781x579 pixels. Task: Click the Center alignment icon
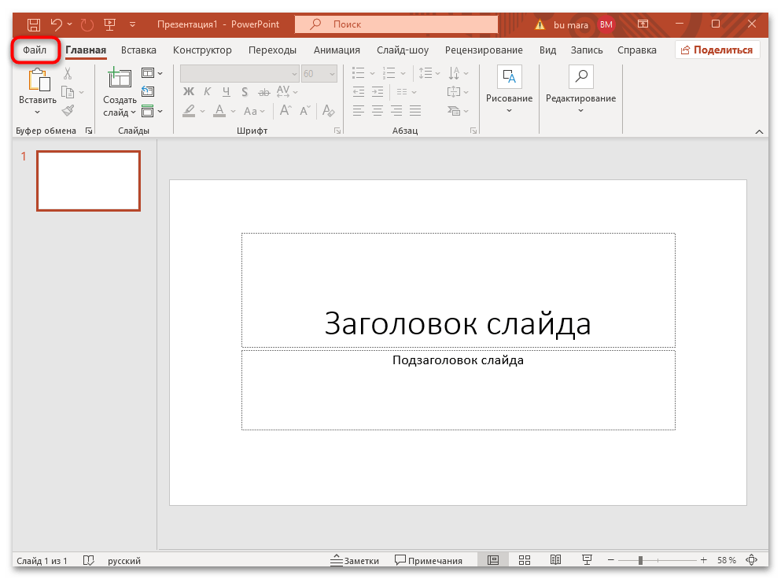point(377,110)
